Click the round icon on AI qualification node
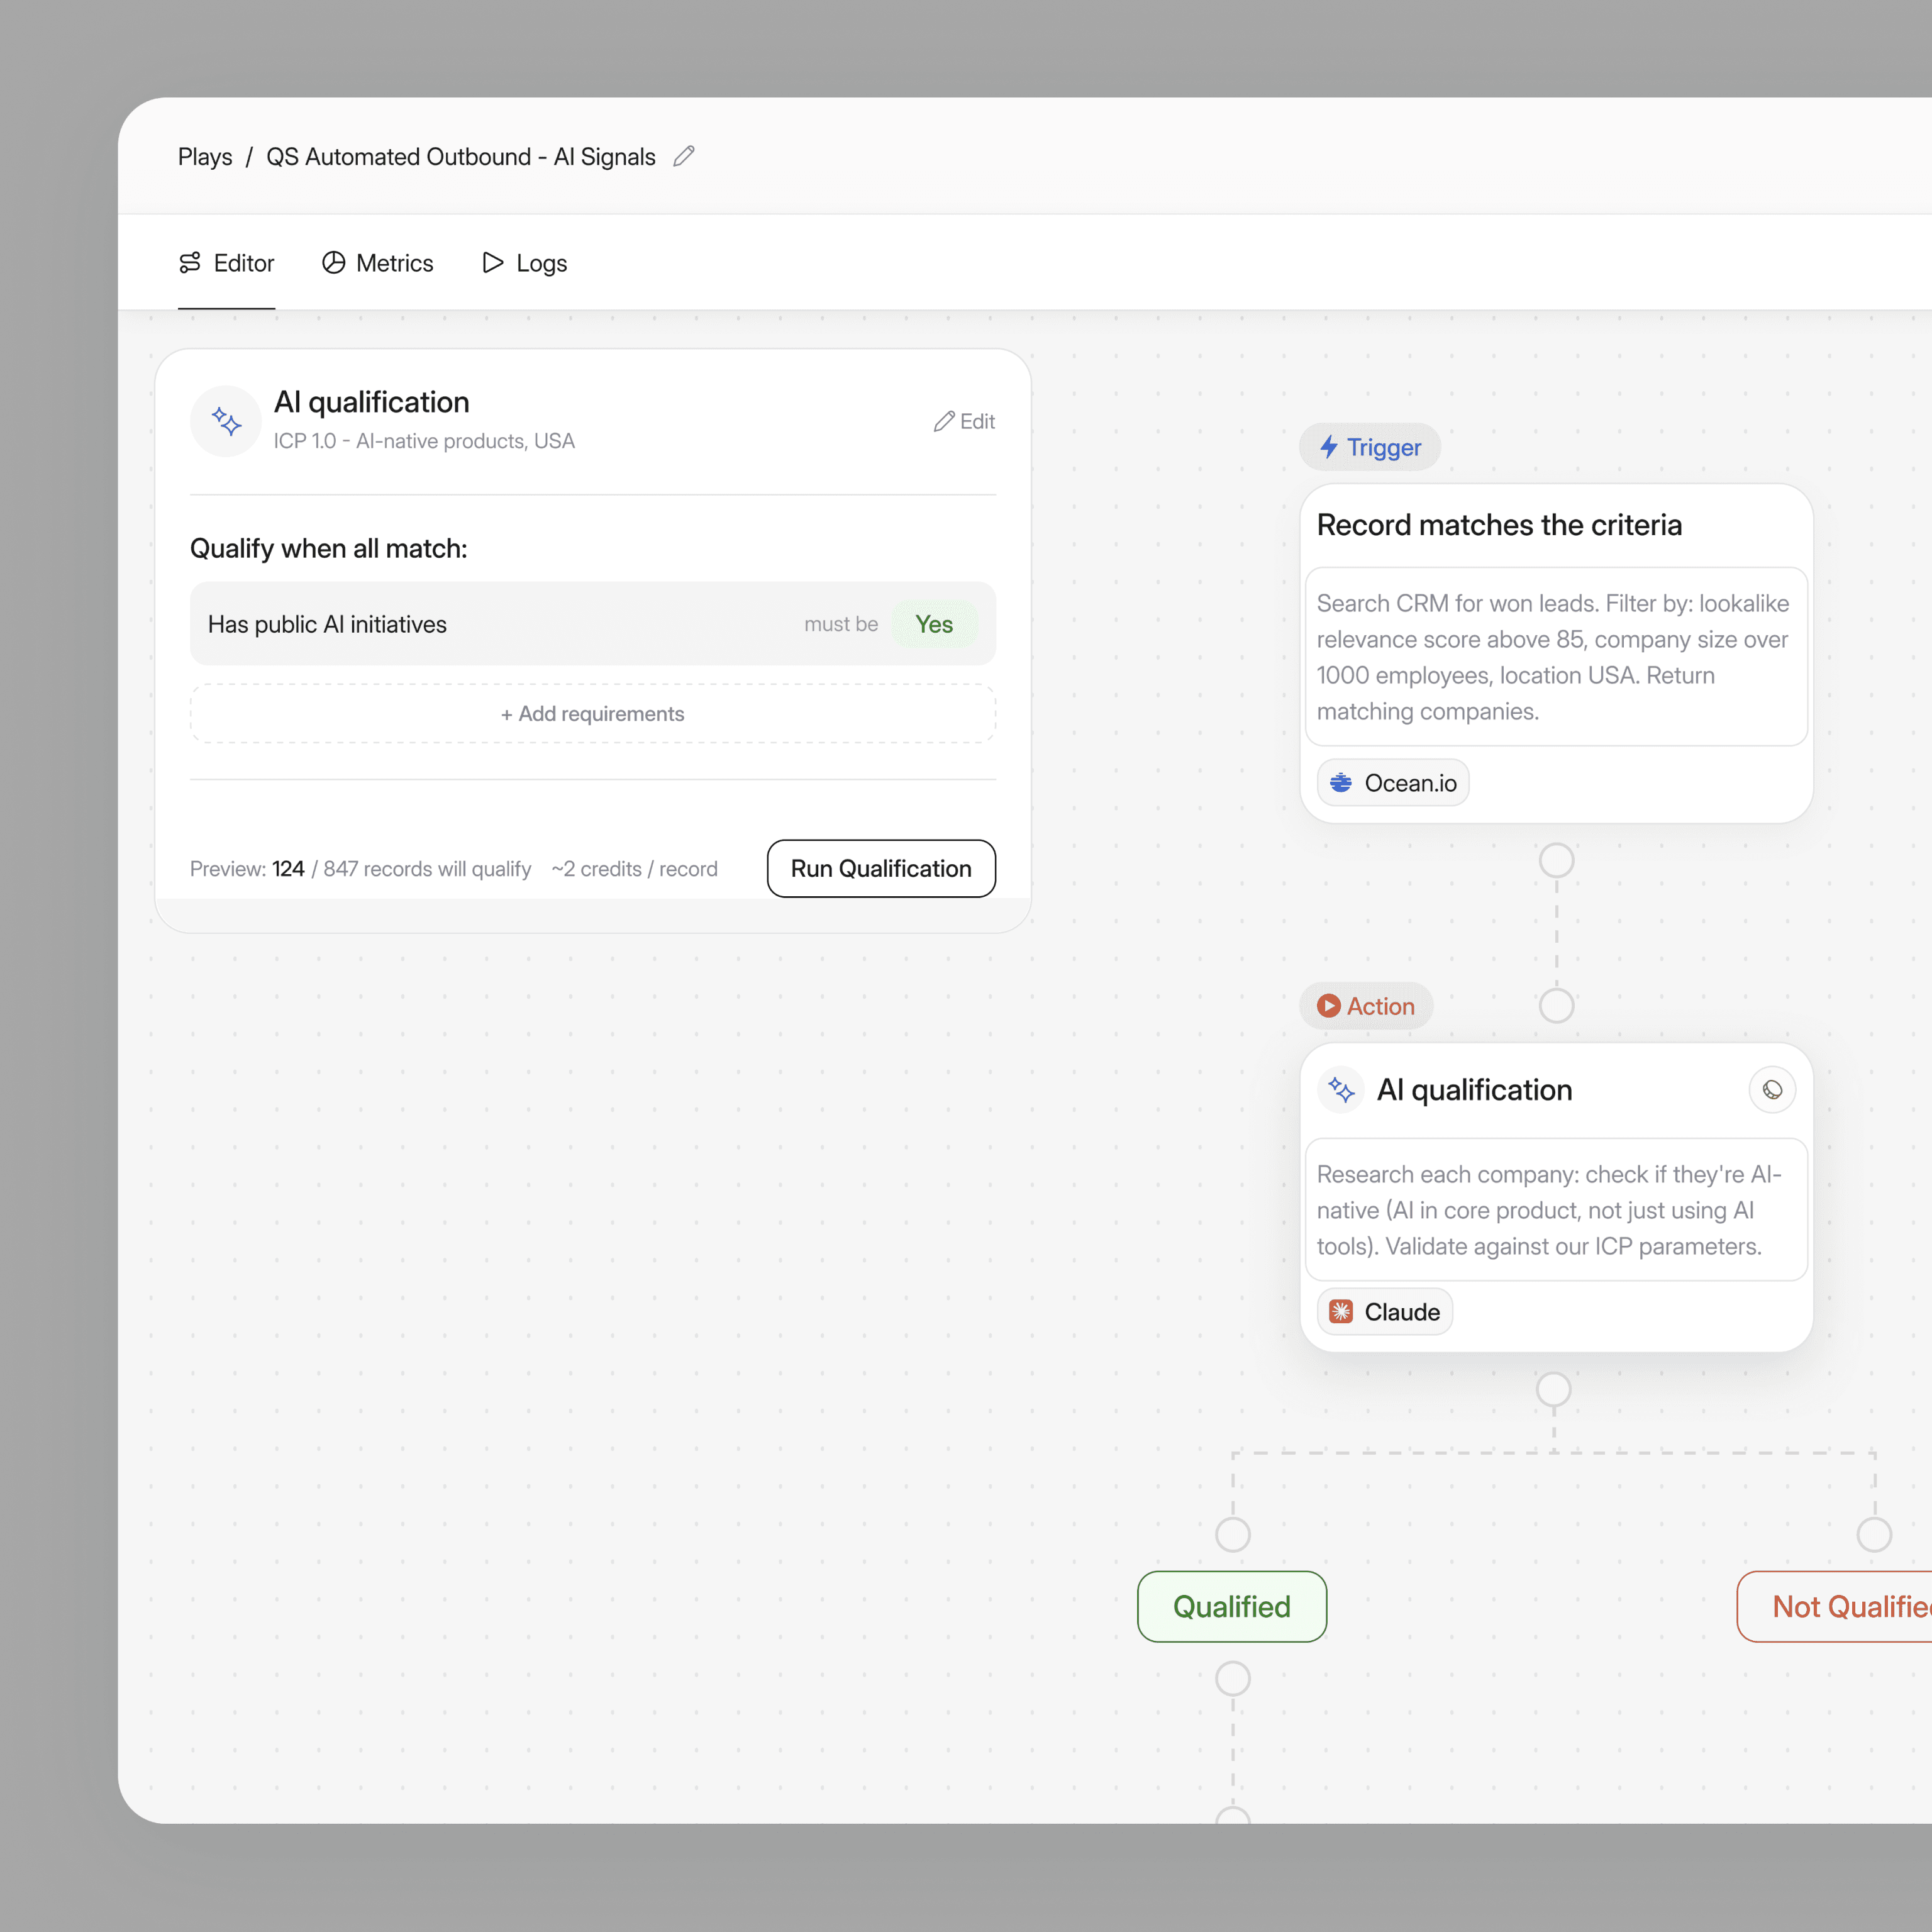The height and width of the screenshot is (1932, 1932). click(x=1772, y=1090)
